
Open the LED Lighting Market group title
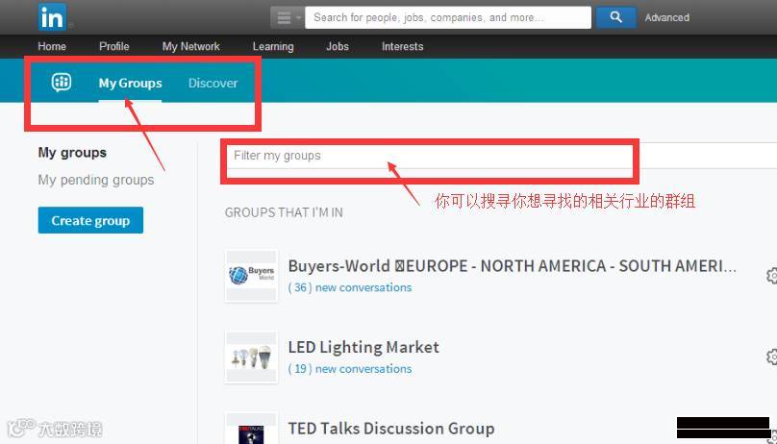363,347
